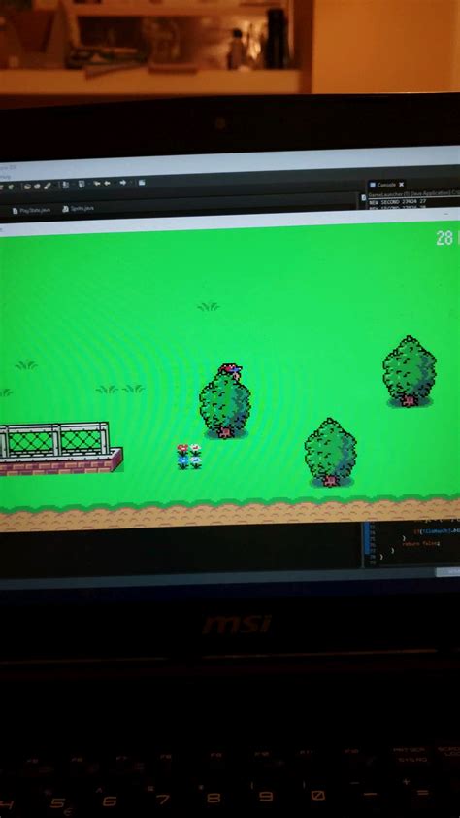Click the 'return false;' code line
Image resolution: width=460 pixels, height=818 pixels.
click(421, 544)
